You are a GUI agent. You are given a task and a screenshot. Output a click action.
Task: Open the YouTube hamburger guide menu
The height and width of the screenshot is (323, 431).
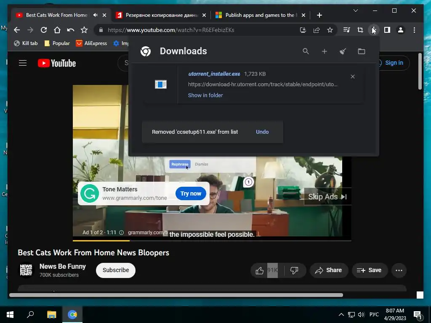tap(23, 63)
